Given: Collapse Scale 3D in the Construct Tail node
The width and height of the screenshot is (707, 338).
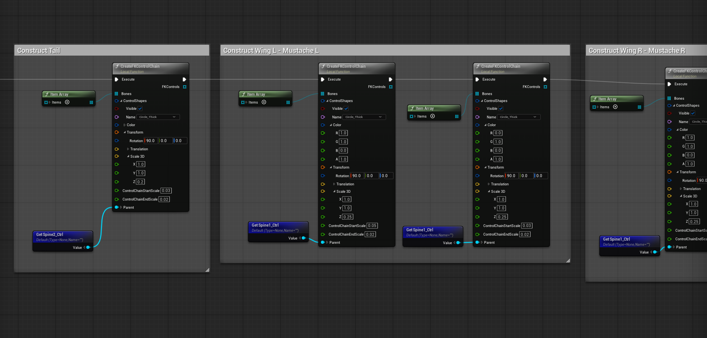Looking at the screenshot, I should point(128,157).
